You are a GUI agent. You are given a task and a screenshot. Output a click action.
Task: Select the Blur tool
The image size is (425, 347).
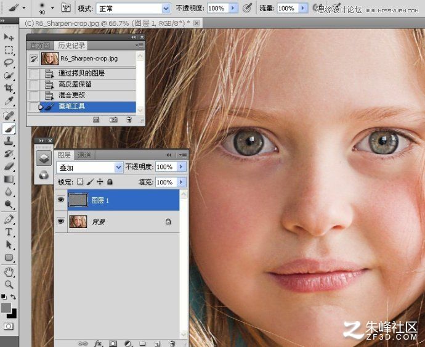(9, 192)
